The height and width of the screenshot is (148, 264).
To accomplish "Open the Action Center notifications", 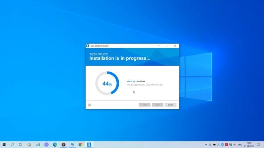I will (259, 144).
